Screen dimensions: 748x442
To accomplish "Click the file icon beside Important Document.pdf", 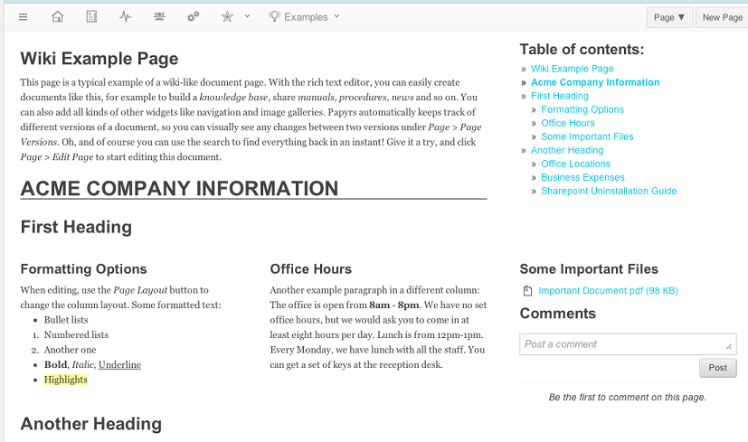I will pos(527,290).
